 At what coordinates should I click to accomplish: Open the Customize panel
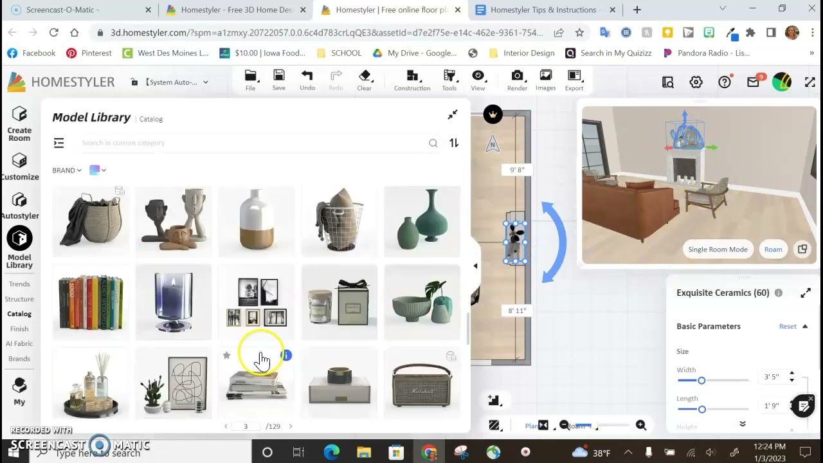click(19, 167)
